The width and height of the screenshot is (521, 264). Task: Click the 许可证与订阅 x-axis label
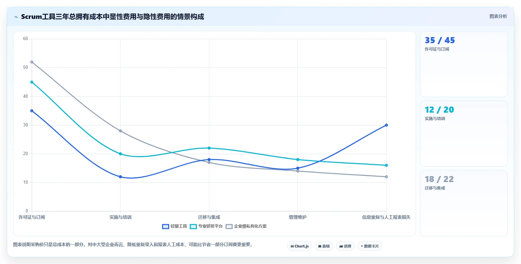pyautogui.click(x=32, y=217)
